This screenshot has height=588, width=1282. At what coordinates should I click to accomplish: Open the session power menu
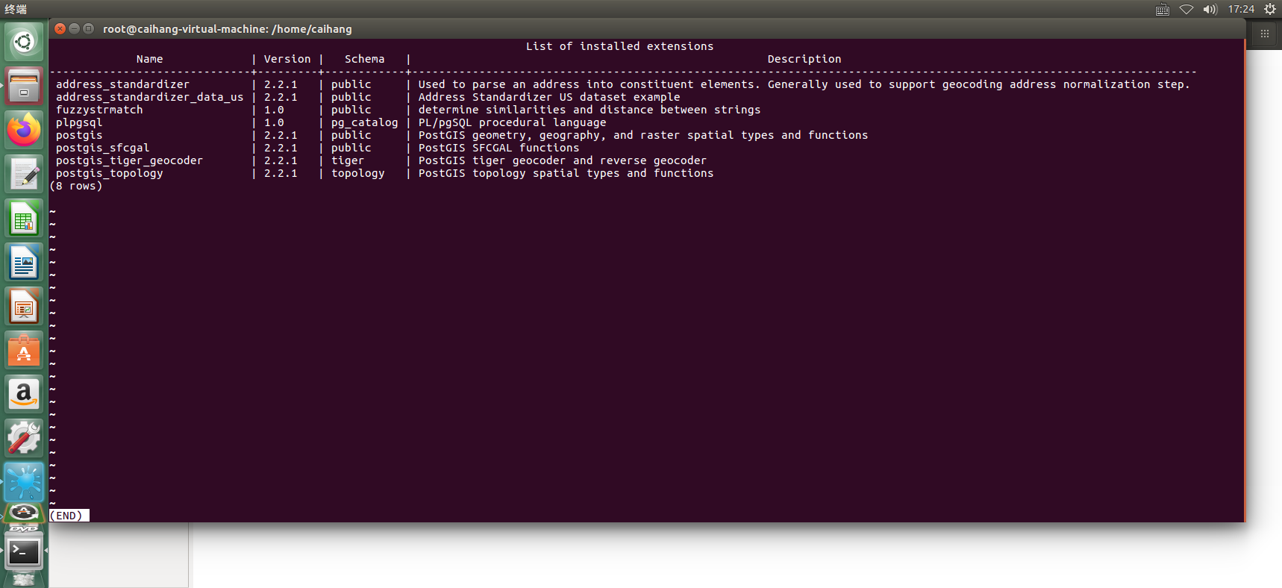1269,10
